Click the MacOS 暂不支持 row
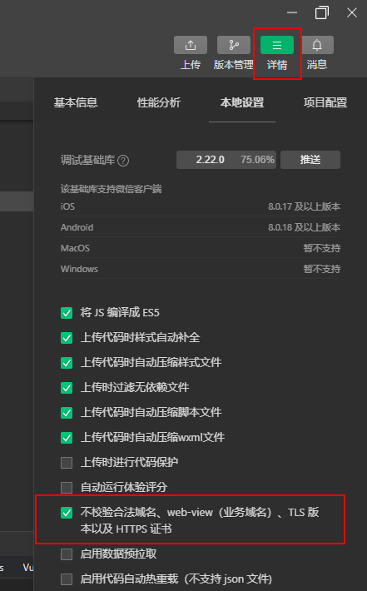The width and height of the screenshot is (367, 591). (x=201, y=248)
